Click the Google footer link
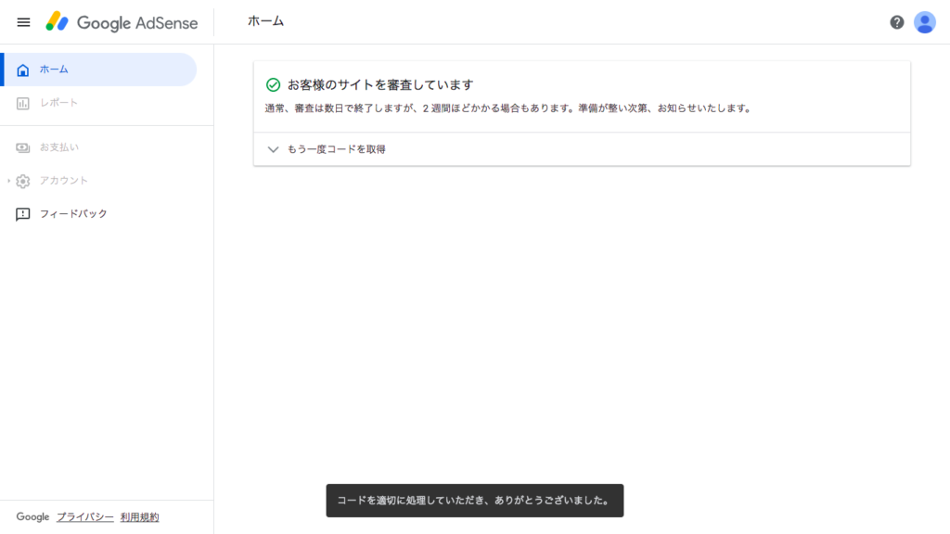 click(33, 516)
